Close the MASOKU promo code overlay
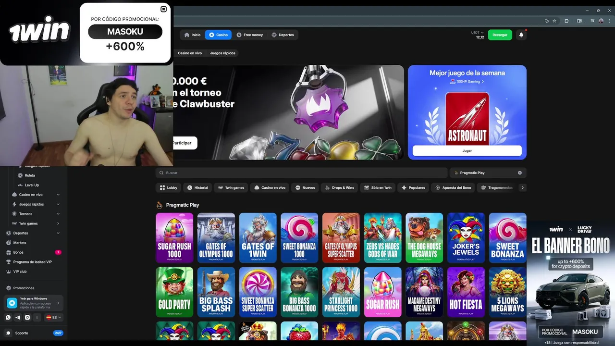The height and width of the screenshot is (346, 615). pos(163,9)
